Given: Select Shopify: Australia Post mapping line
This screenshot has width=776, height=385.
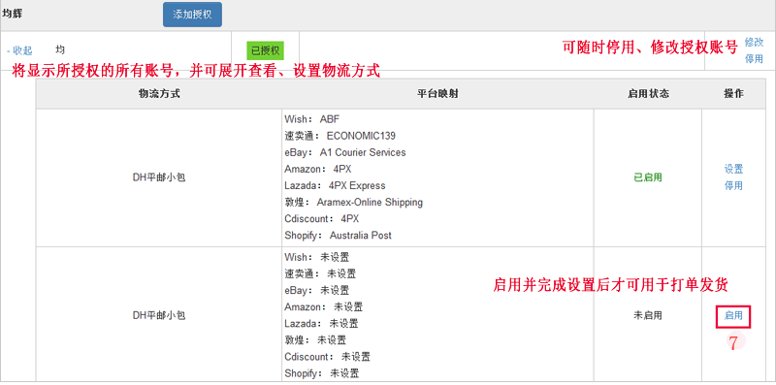Looking at the screenshot, I should click(x=338, y=235).
